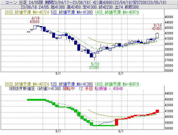Click 44000 on the lower chart price axis
This screenshot has height=135, width=178.
[x=169, y=94]
